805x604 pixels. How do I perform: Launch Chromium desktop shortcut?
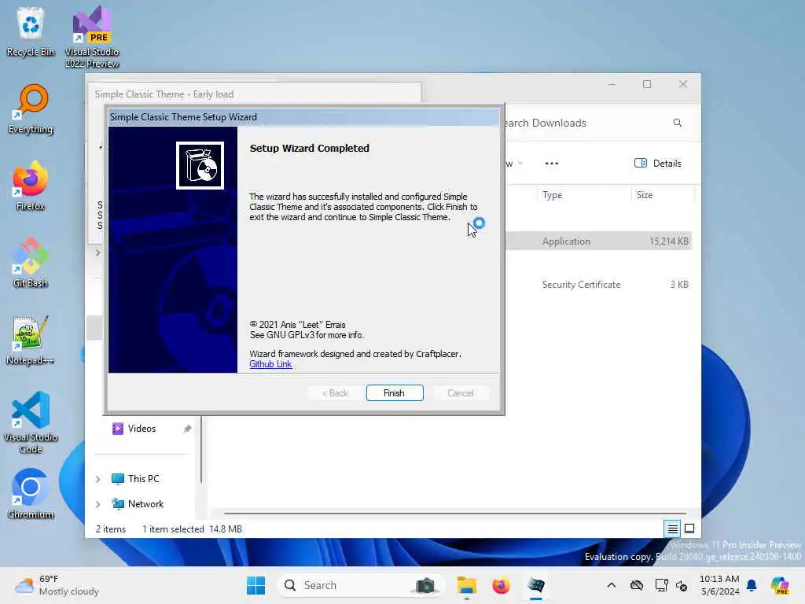31,494
